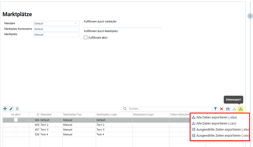Click the column search settings icon
Viewport: 253px width, 147px height.
pyautogui.click(x=228, y=109)
